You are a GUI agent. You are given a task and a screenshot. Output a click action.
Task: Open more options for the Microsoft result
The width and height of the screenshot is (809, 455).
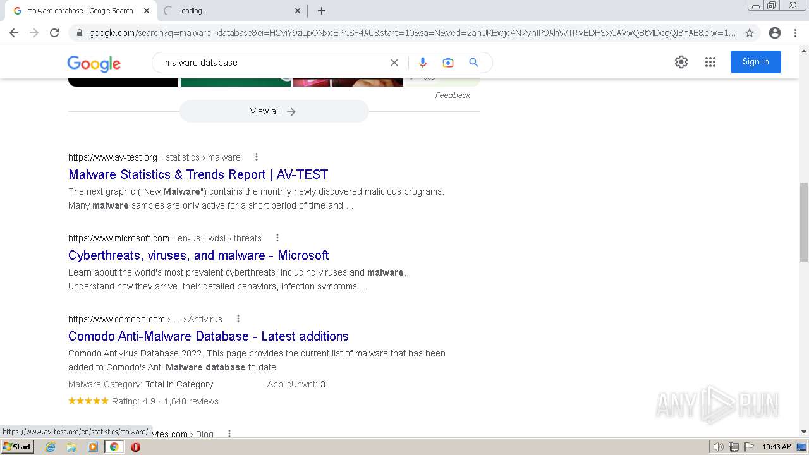277,238
